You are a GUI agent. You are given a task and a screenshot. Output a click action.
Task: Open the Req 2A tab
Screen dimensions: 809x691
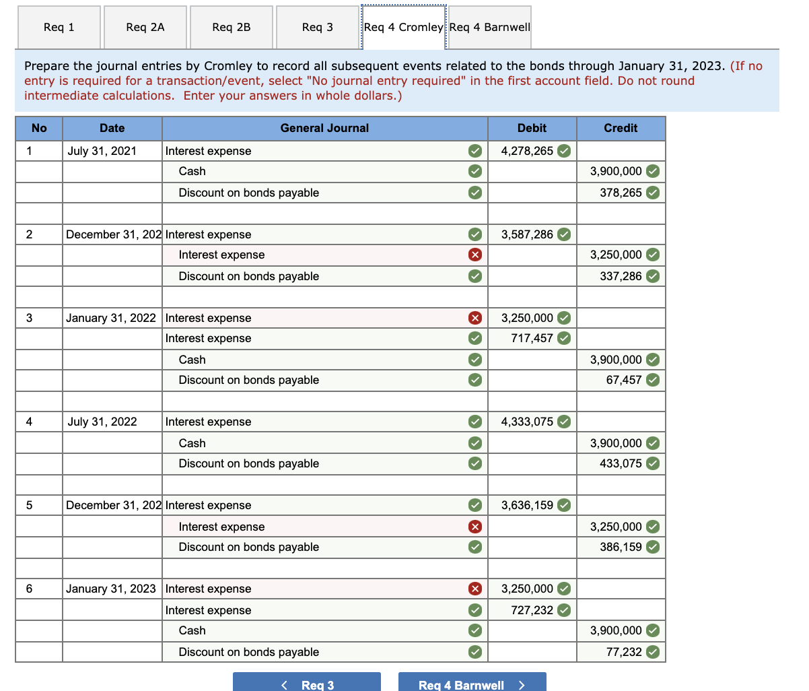pos(145,27)
